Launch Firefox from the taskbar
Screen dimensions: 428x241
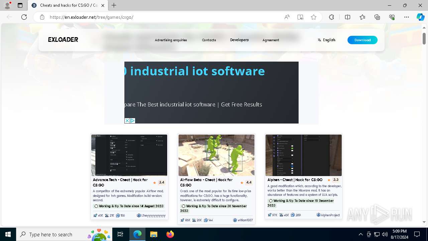coord(170,234)
